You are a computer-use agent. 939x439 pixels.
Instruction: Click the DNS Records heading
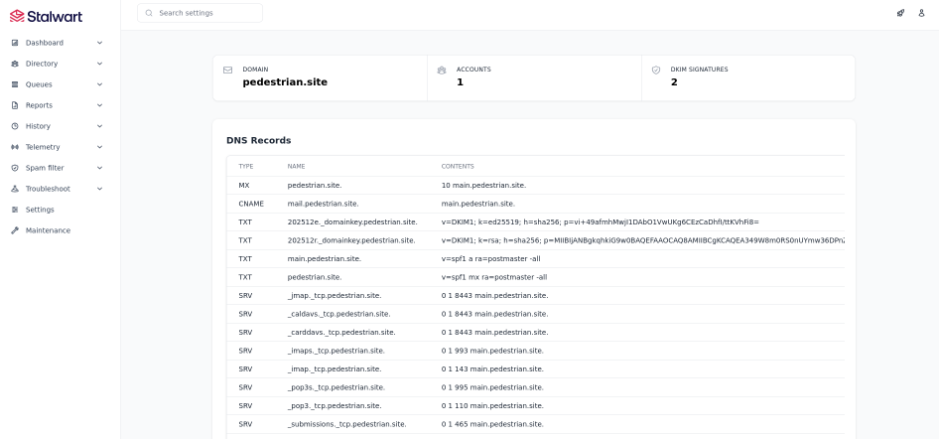pos(259,140)
